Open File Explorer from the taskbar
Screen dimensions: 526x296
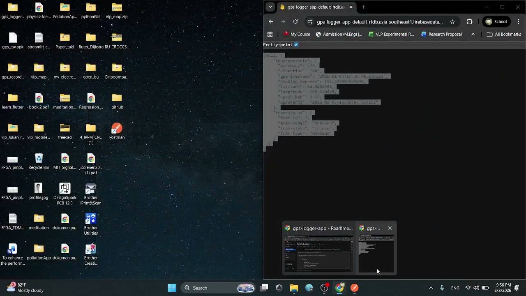pyautogui.click(x=294, y=288)
